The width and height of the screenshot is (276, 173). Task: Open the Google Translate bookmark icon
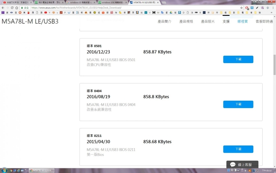tap(162, 13)
